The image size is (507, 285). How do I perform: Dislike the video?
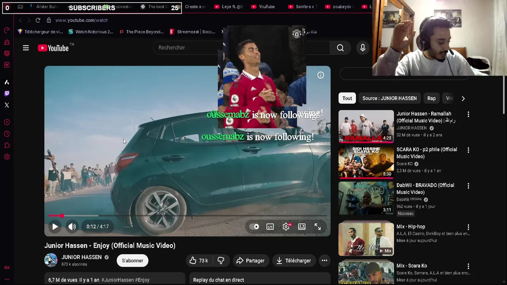(221, 260)
